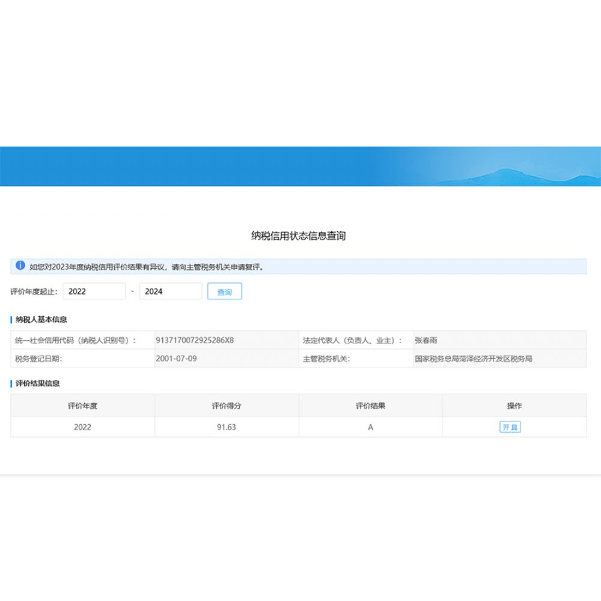
Task: Click the end year input showing 2024
Action: tap(170, 291)
